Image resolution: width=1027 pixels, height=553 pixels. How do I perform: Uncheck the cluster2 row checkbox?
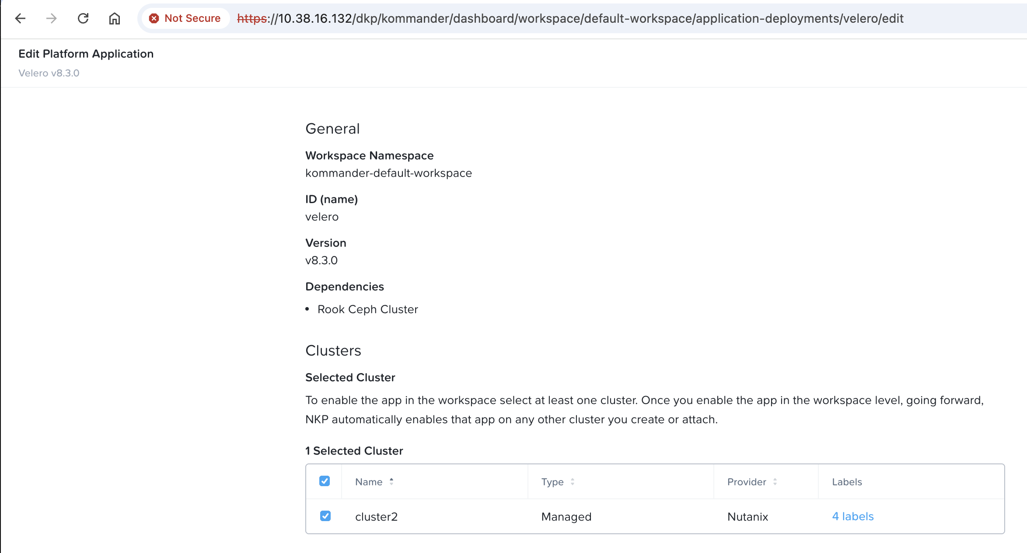325,516
